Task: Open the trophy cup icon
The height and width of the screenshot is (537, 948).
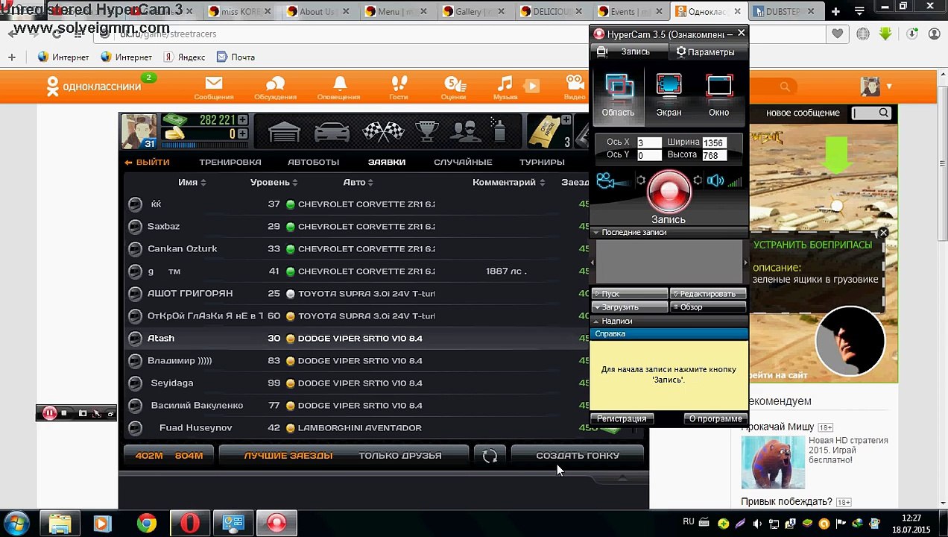Action: (427, 131)
